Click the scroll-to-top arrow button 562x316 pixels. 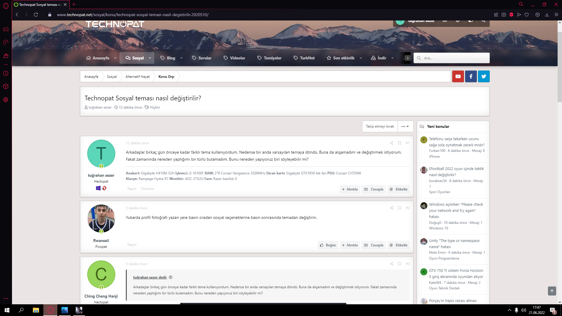[552, 291]
